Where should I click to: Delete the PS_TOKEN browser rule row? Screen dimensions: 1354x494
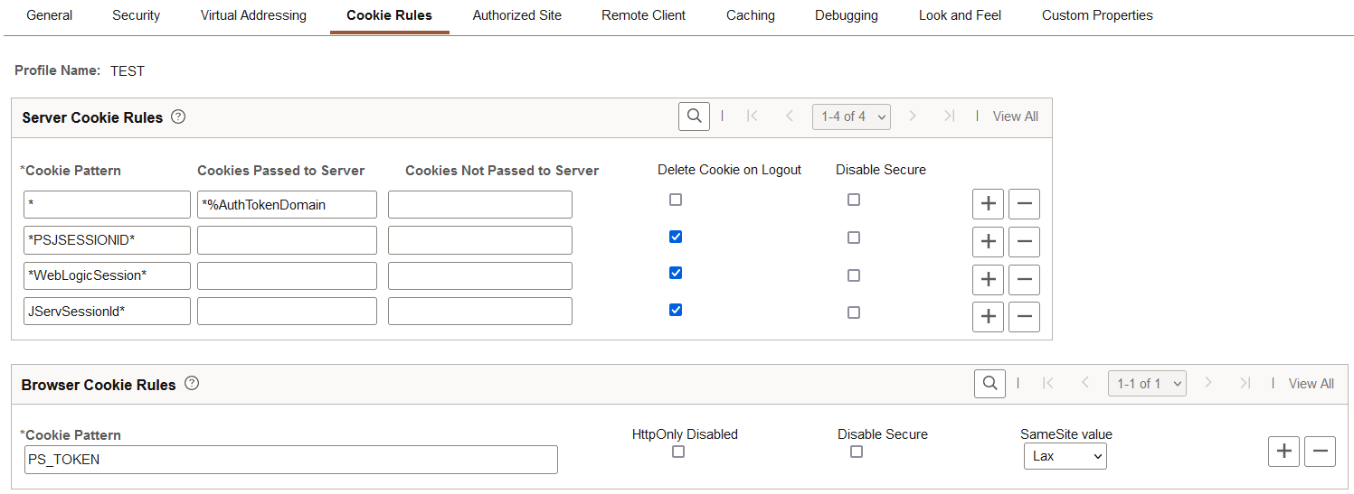(1320, 451)
